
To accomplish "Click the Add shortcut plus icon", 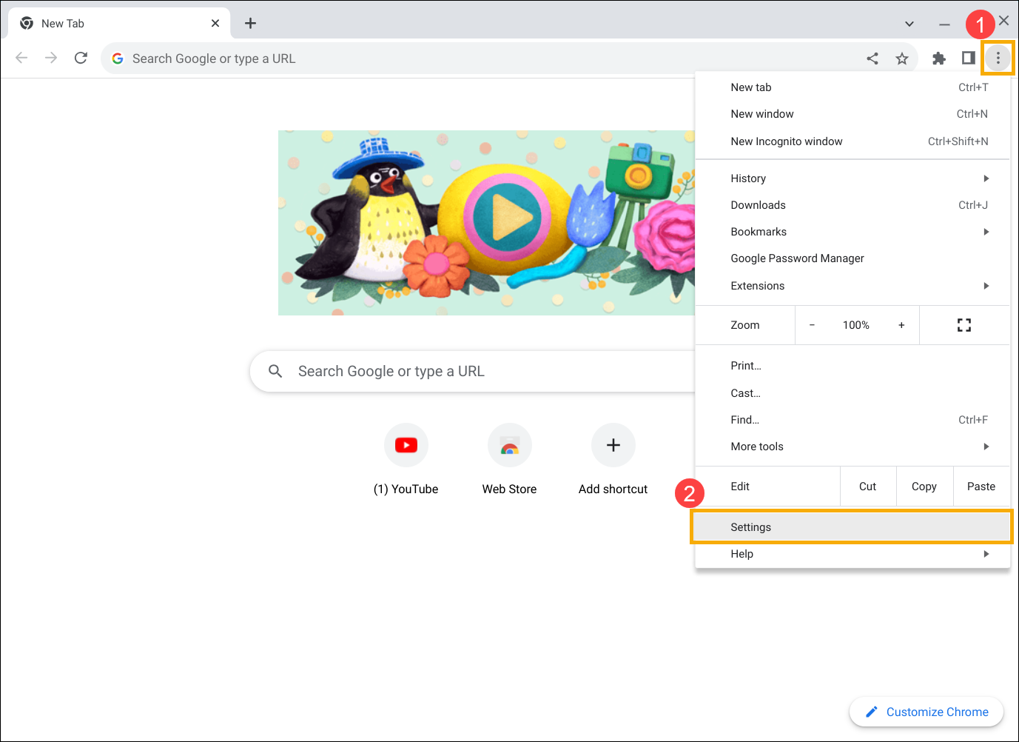I will (613, 445).
